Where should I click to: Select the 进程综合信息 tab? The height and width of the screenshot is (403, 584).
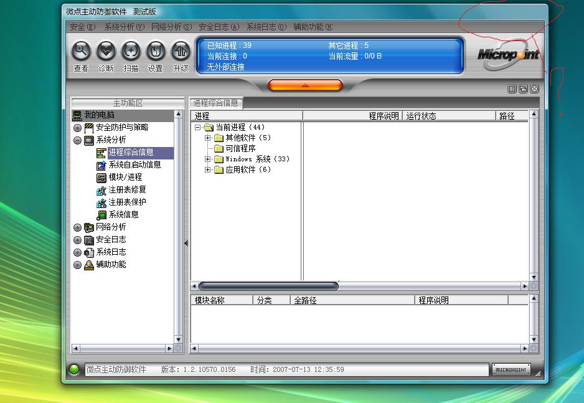tap(216, 103)
